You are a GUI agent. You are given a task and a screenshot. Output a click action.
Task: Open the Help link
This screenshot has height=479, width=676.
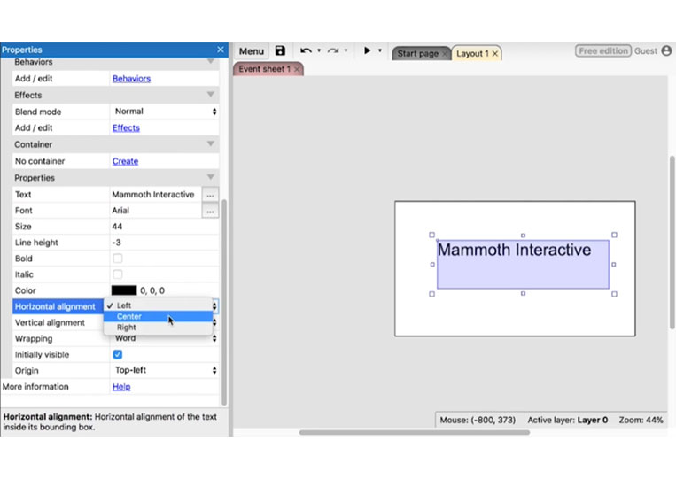click(x=121, y=387)
